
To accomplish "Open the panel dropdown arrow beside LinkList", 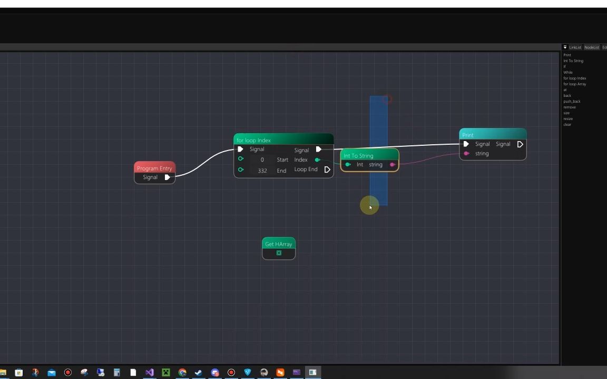I will click(565, 47).
